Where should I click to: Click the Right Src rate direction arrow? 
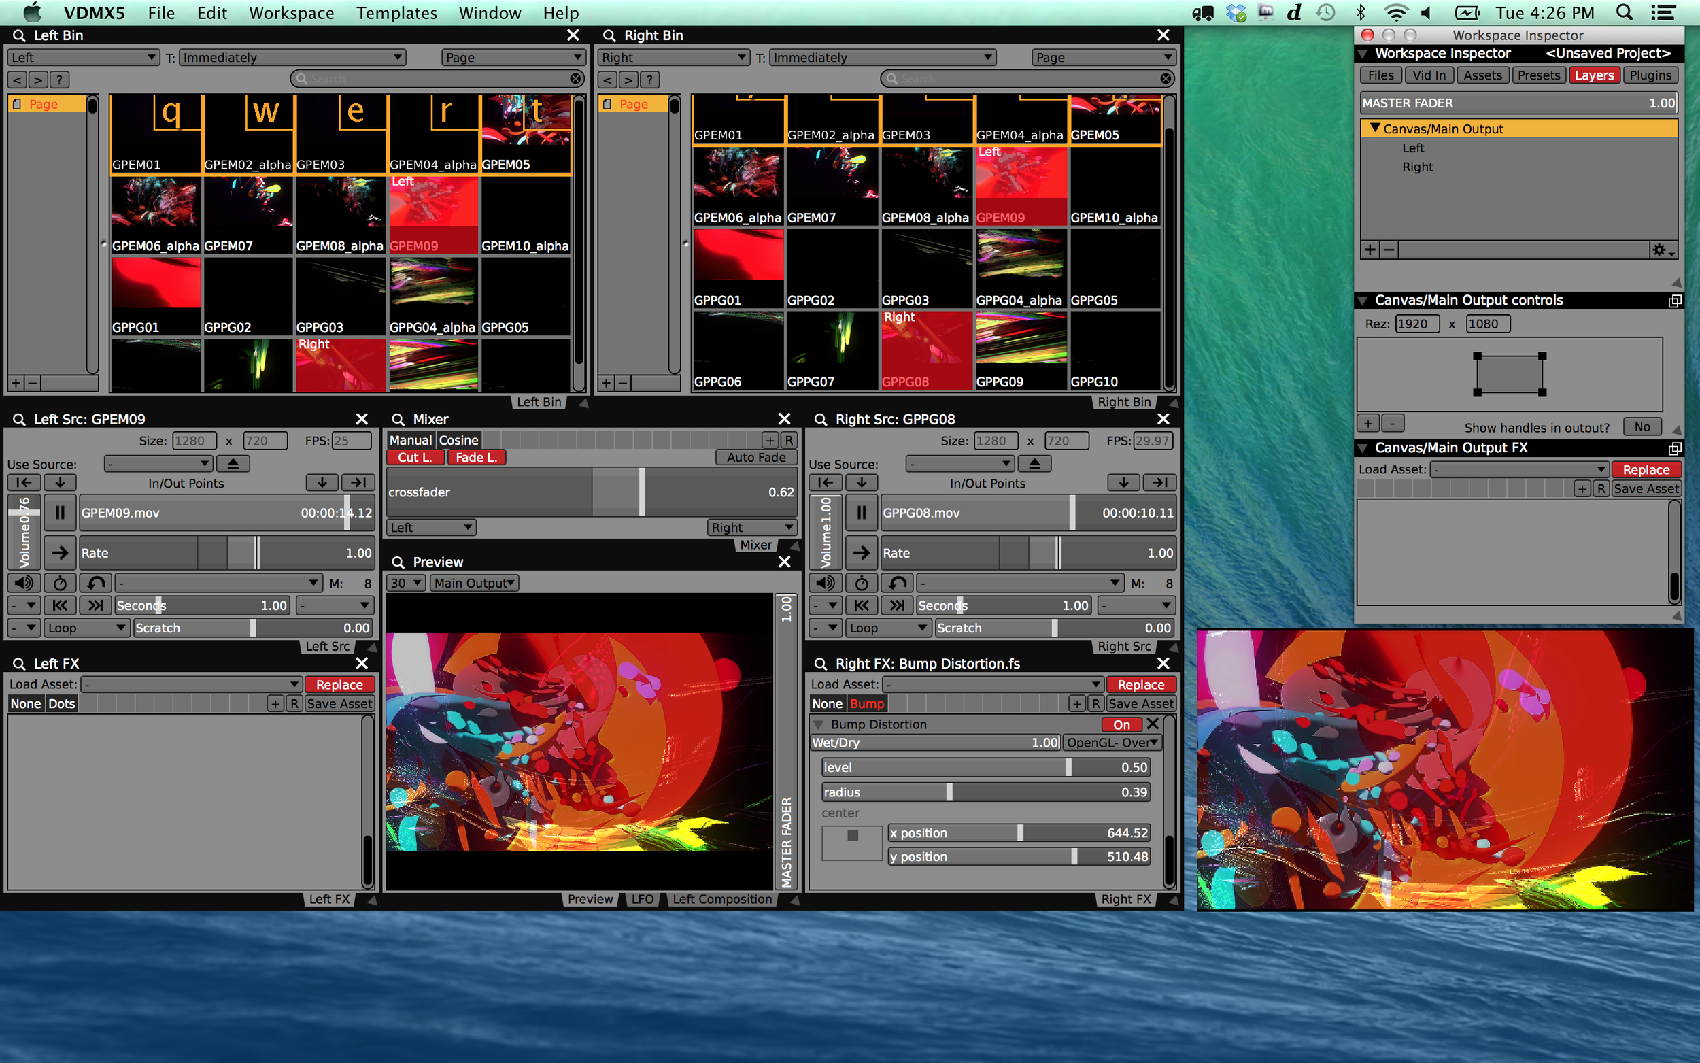[x=862, y=553]
